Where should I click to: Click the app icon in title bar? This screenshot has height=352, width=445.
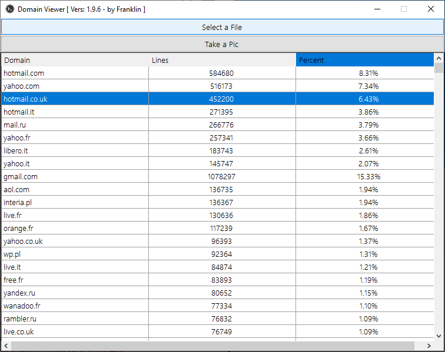(x=9, y=9)
